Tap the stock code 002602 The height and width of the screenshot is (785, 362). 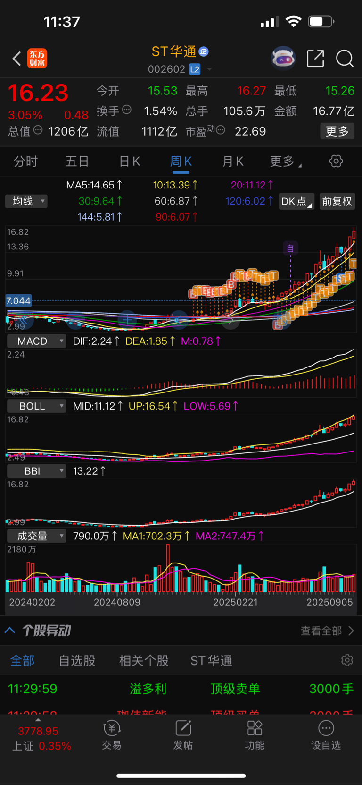166,69
